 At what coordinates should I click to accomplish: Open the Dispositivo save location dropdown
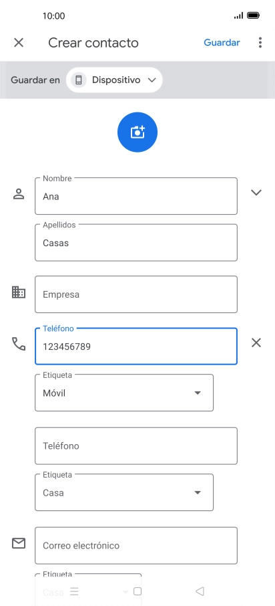114,80
